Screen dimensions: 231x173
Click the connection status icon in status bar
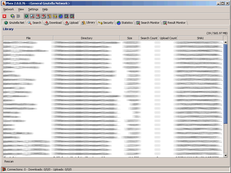(x=4, y=169)
